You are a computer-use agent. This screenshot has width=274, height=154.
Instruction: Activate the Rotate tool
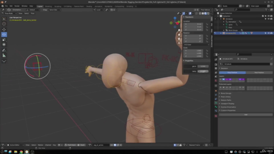coord(4,34)
